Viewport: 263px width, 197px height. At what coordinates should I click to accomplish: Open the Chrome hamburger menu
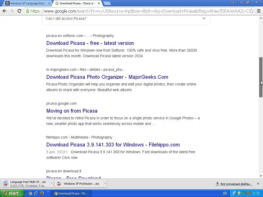[259, 11]
